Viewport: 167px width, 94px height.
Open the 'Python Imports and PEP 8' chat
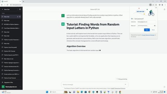tap(11, 55)
